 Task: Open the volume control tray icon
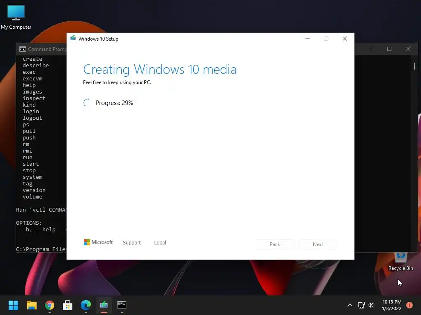tap(371, 305)
